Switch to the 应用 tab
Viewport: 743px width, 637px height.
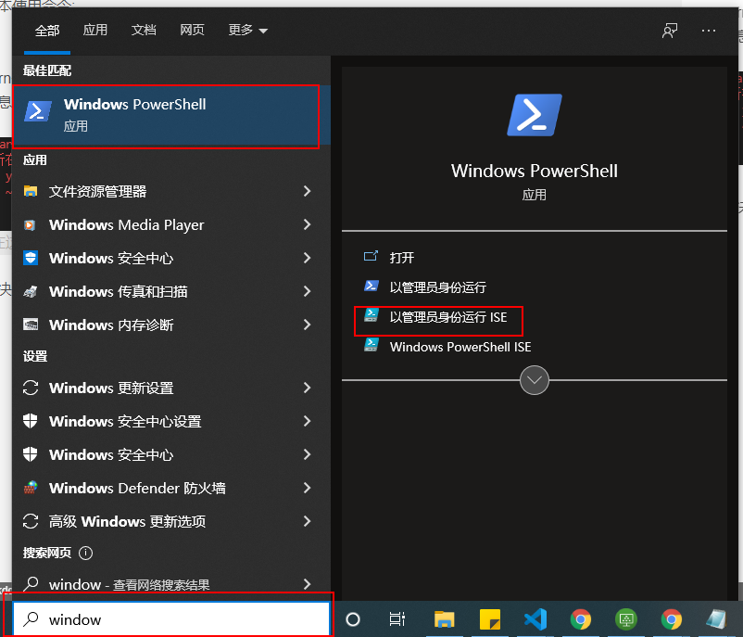click(95, 31)
